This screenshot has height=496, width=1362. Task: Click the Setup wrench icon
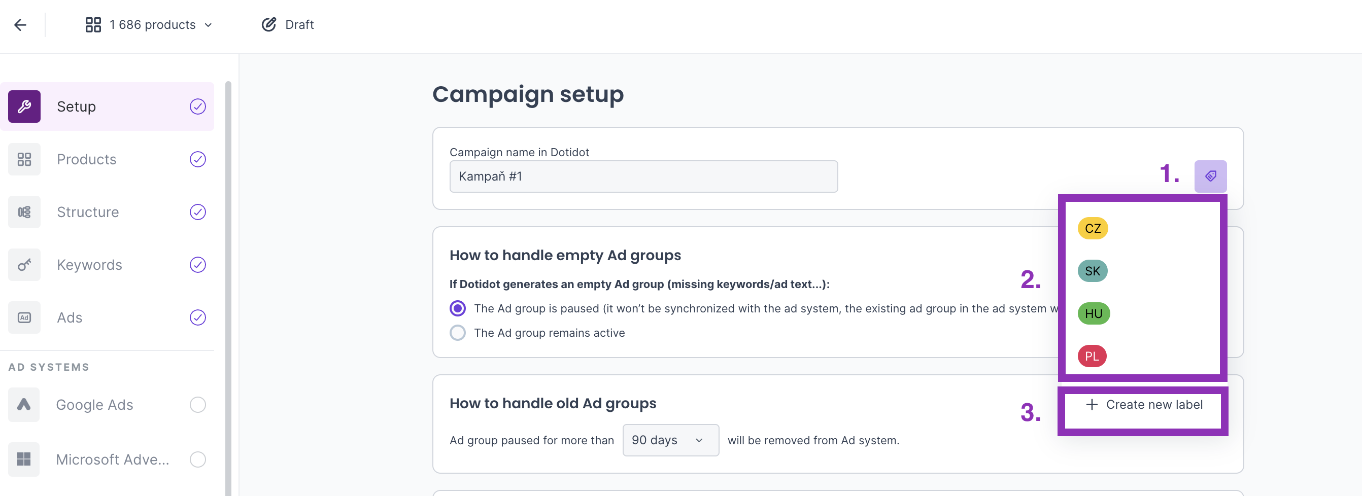[24, 107]
